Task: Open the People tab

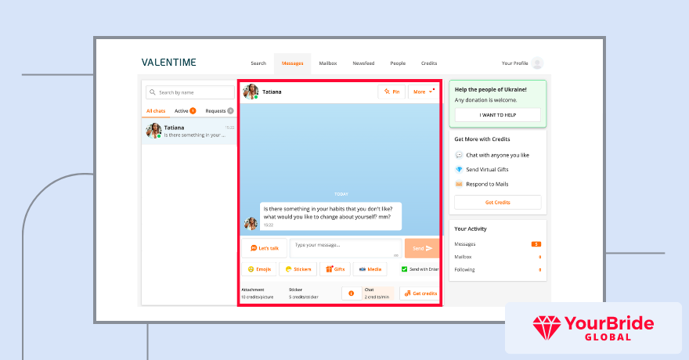Action: click(x=398, y=63)
